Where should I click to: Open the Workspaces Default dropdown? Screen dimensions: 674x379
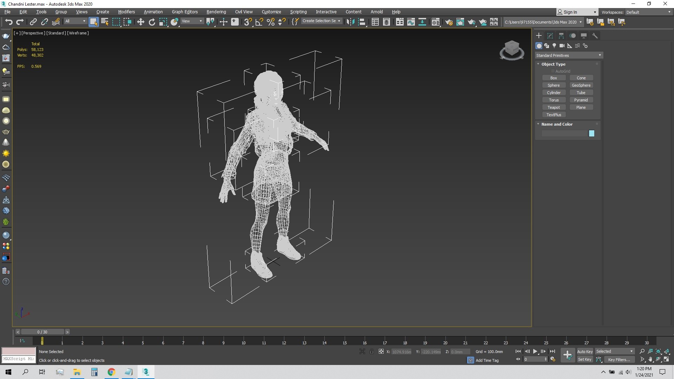pos(648,12)
